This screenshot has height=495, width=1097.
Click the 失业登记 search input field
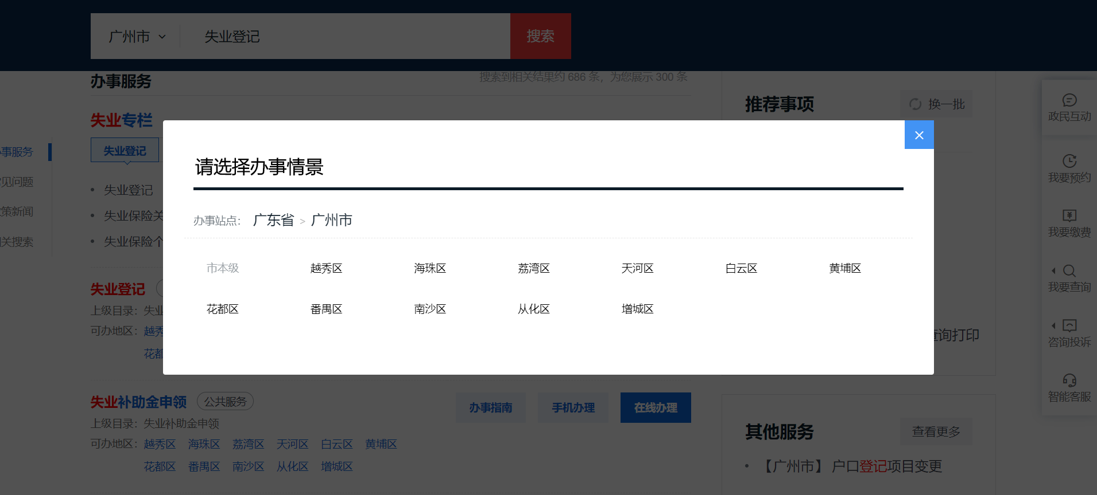click(344, 37)
